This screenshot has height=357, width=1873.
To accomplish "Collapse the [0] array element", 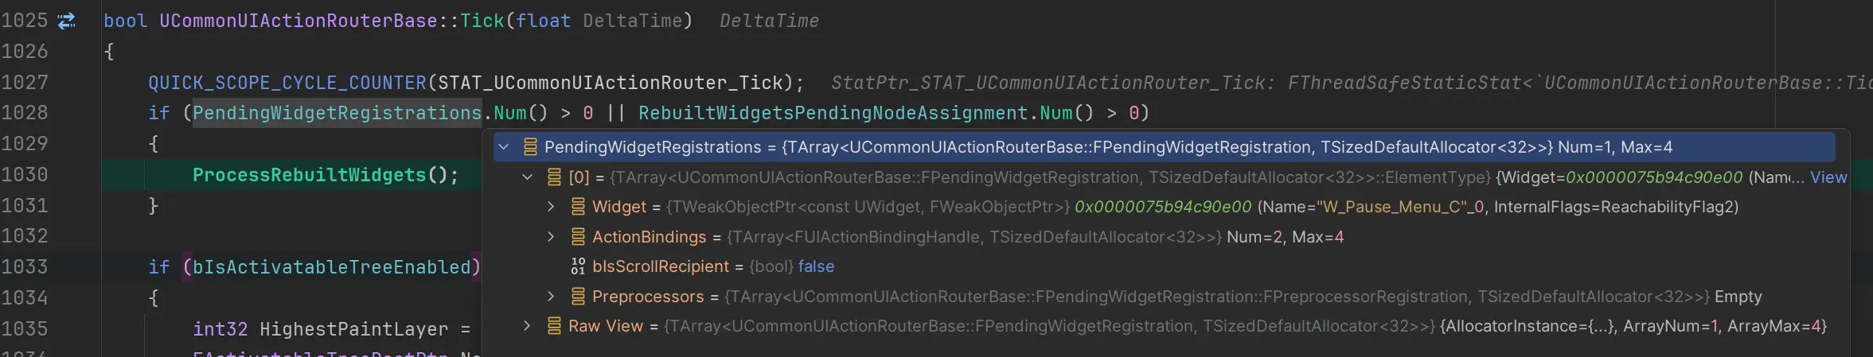I will coord(527,177).
